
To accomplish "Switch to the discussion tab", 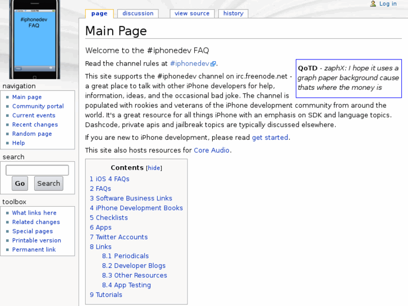I will (138, 13).
